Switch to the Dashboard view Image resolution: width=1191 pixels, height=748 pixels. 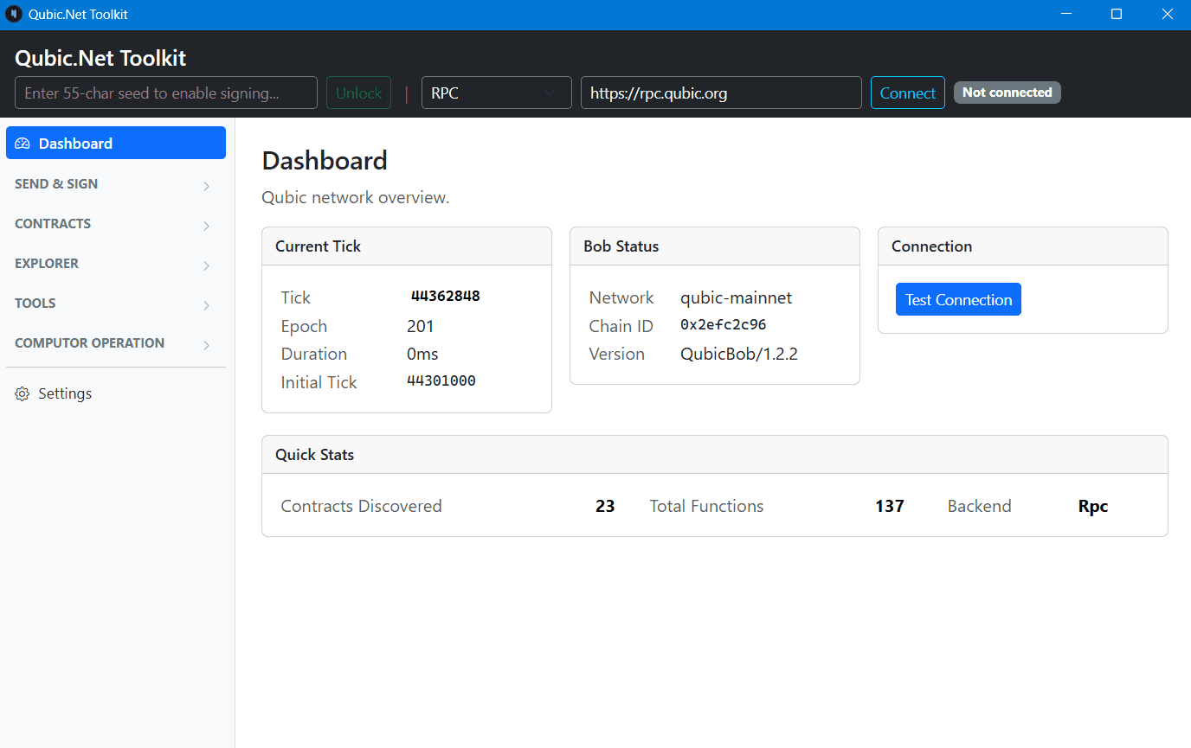click(115, 143)
